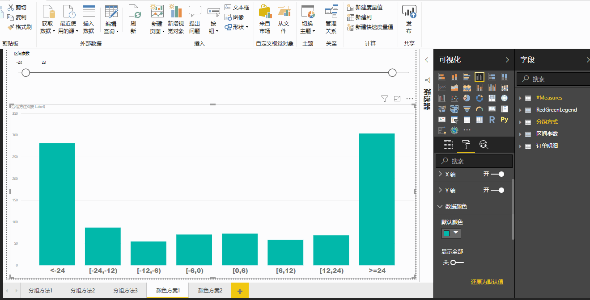Expand the Y 轴 section

(x=441, y=190)
